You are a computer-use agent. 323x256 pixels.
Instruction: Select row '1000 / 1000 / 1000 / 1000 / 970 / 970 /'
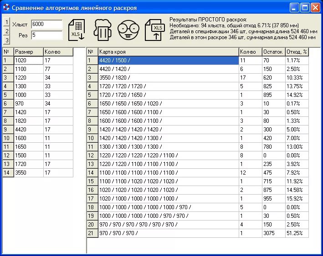point(169,216)
